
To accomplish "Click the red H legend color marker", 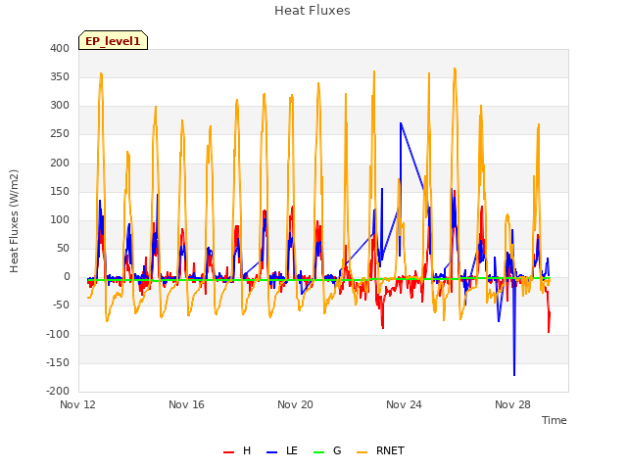I will [228, 452].
